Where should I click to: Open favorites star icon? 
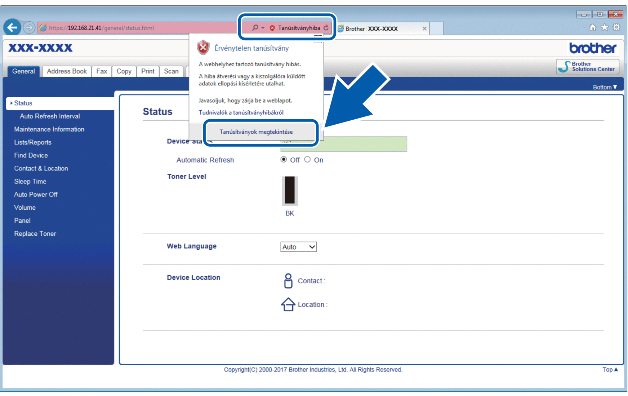coord(605,27)
